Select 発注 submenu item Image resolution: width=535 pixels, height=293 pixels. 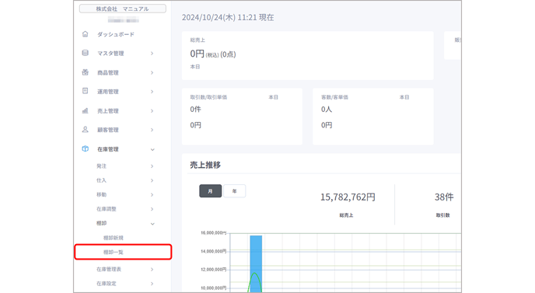(101, 166)
